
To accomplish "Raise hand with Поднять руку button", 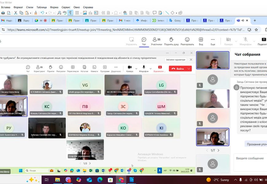I will (171, 41).
